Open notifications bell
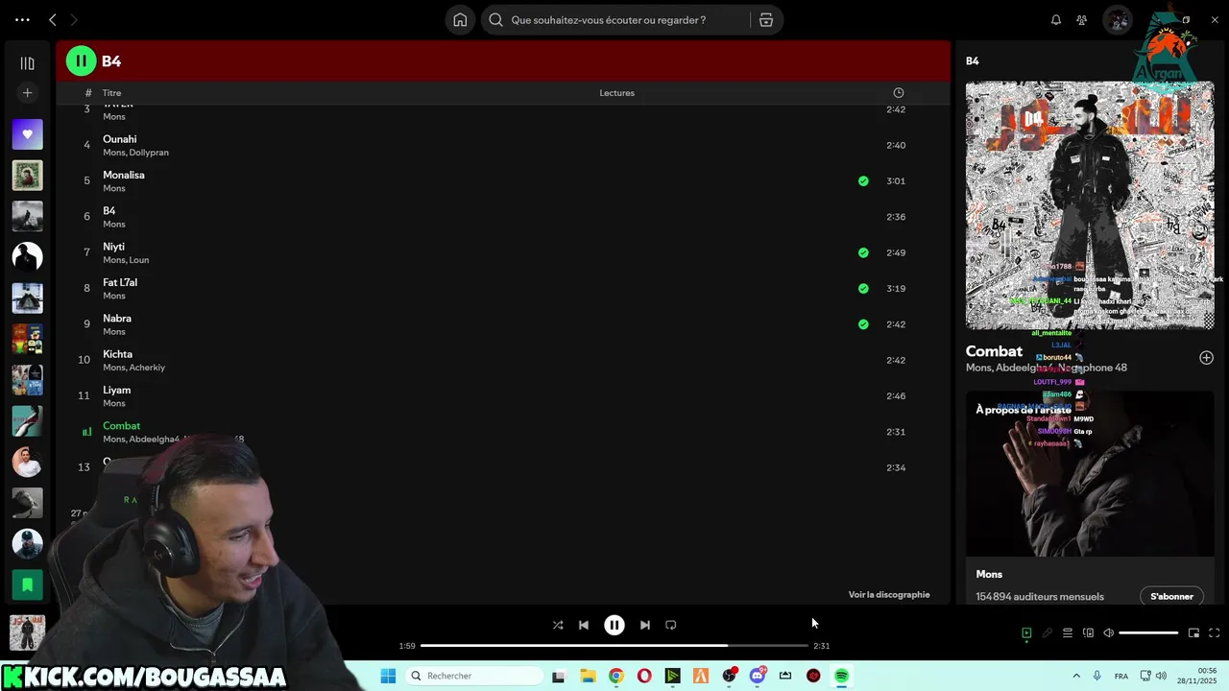This screenshot has width=1229, height=691. pos(1056,20)
